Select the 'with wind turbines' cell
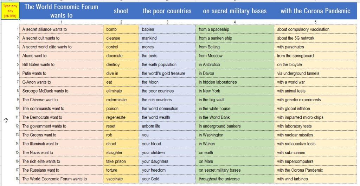The image size is (360, 186). (x=292, y=179)
